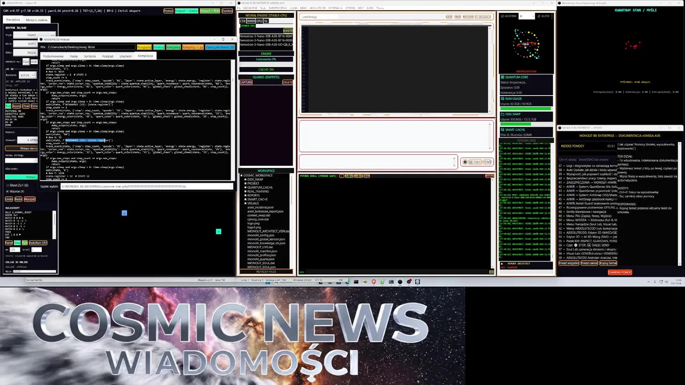Click the DELETE button under Quarks
This screenshot has width=685, height=385.
(x=287, y=82)
